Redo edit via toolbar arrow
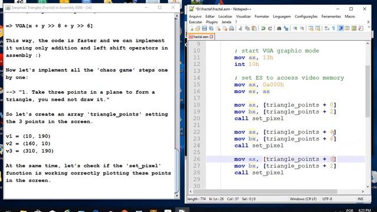 point(270,28)
